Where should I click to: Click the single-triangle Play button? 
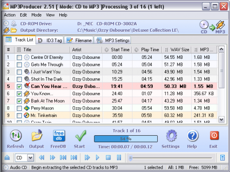(x=98, y=158)
